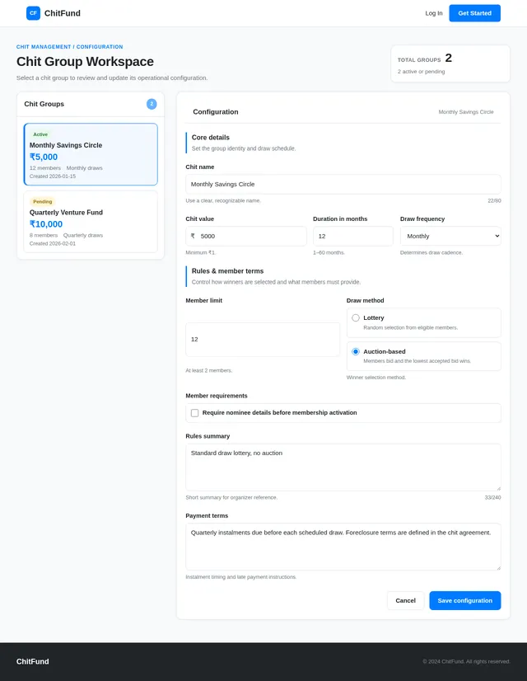The width and height of the screenshot is (527, 681).
Task: Click the footer copyright text
Action: pos(466,661)
